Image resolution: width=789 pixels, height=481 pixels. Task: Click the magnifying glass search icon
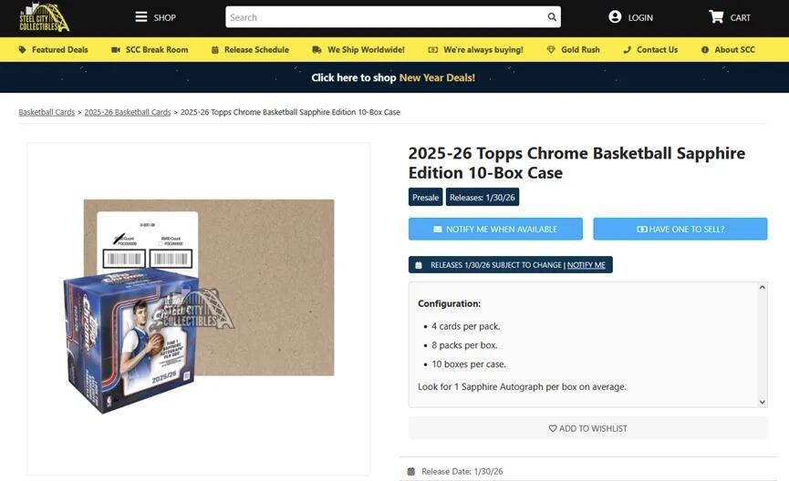552,17
